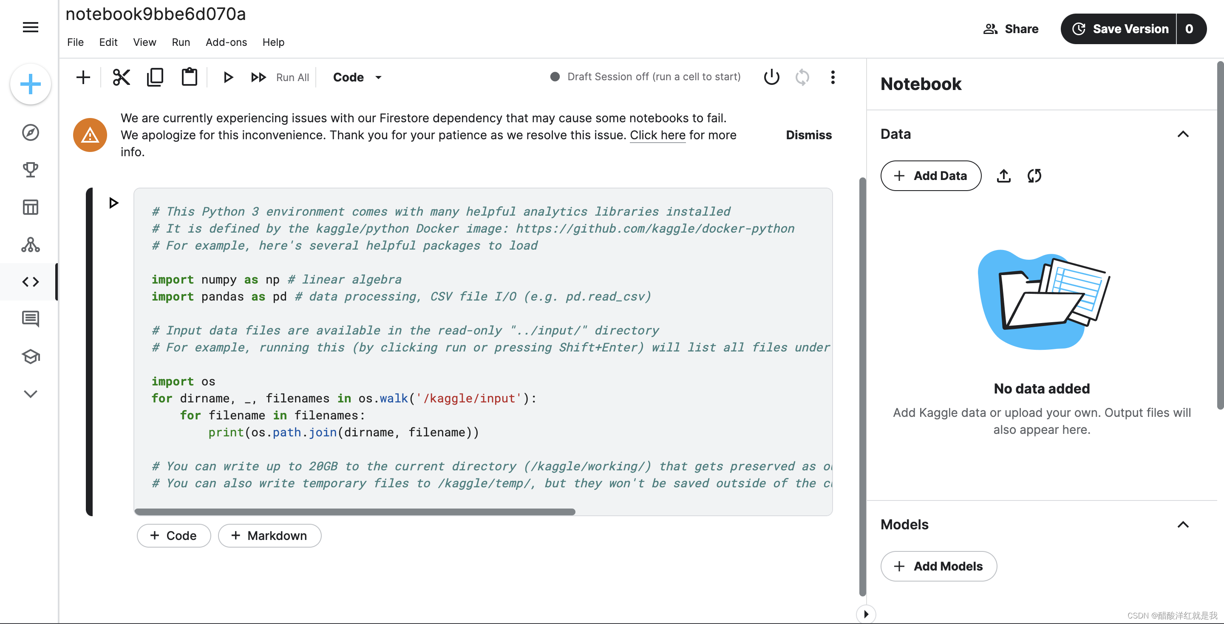Image resolution: width=1224 pixels, height=624 pixels.
Task: Open the Code cell type dropdown
Action: pyautogui.click(x=357, y=77)
